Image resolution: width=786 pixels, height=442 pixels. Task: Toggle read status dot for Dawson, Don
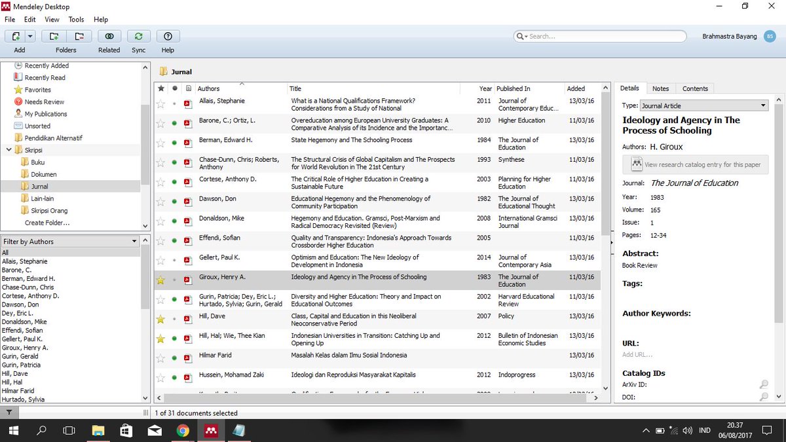click(174, 202)
